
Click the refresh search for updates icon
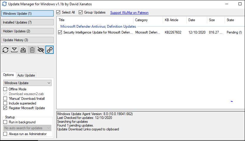(x=6, y=50)
